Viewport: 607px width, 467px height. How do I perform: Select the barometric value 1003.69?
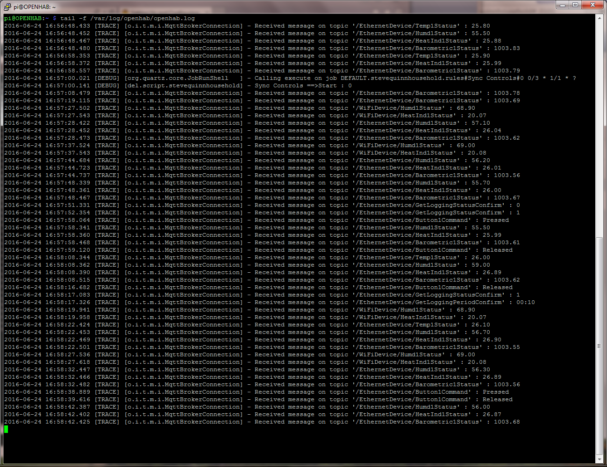(x=507, y=100)
